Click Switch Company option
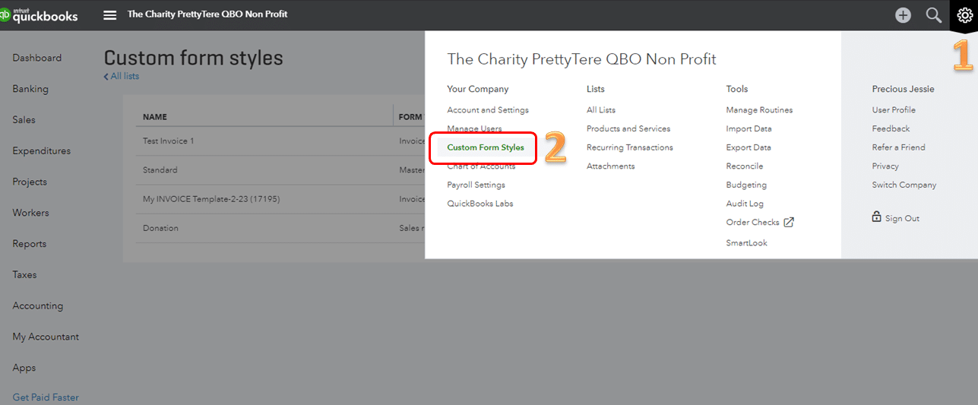978x405 pixels. [x=904, y=185]
